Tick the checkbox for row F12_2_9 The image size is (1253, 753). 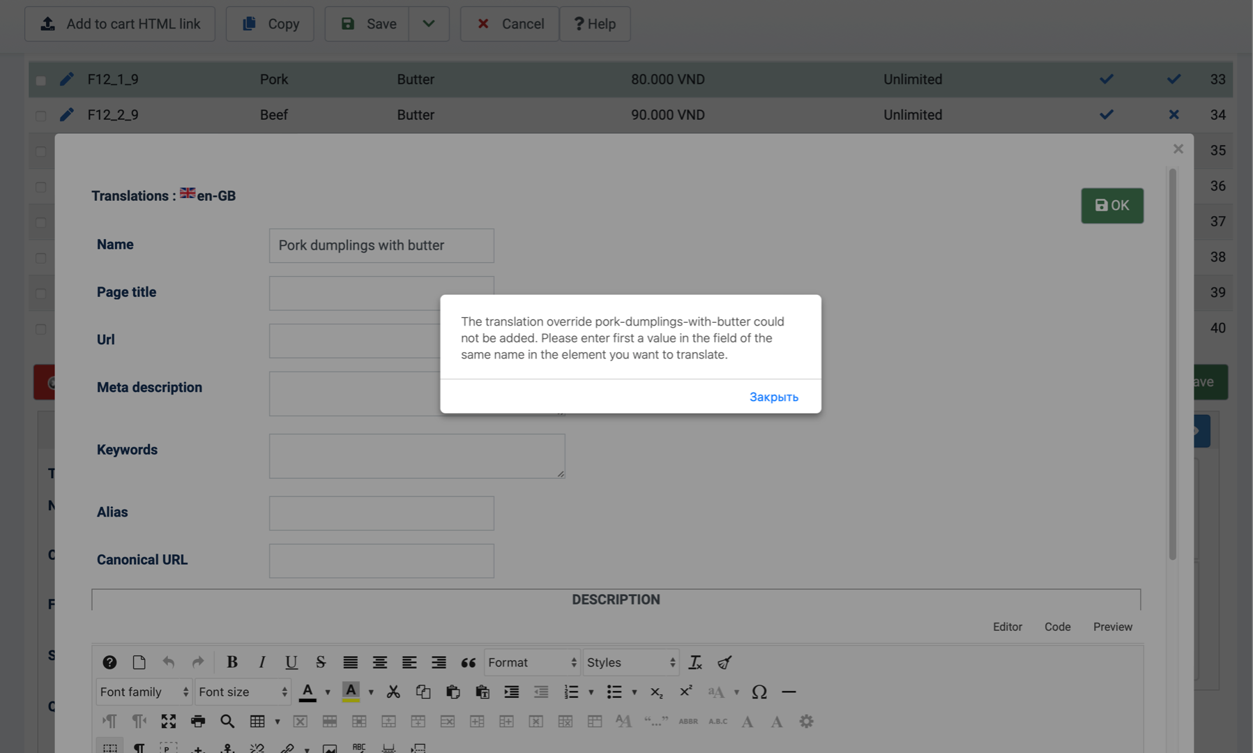coord(41,116)
